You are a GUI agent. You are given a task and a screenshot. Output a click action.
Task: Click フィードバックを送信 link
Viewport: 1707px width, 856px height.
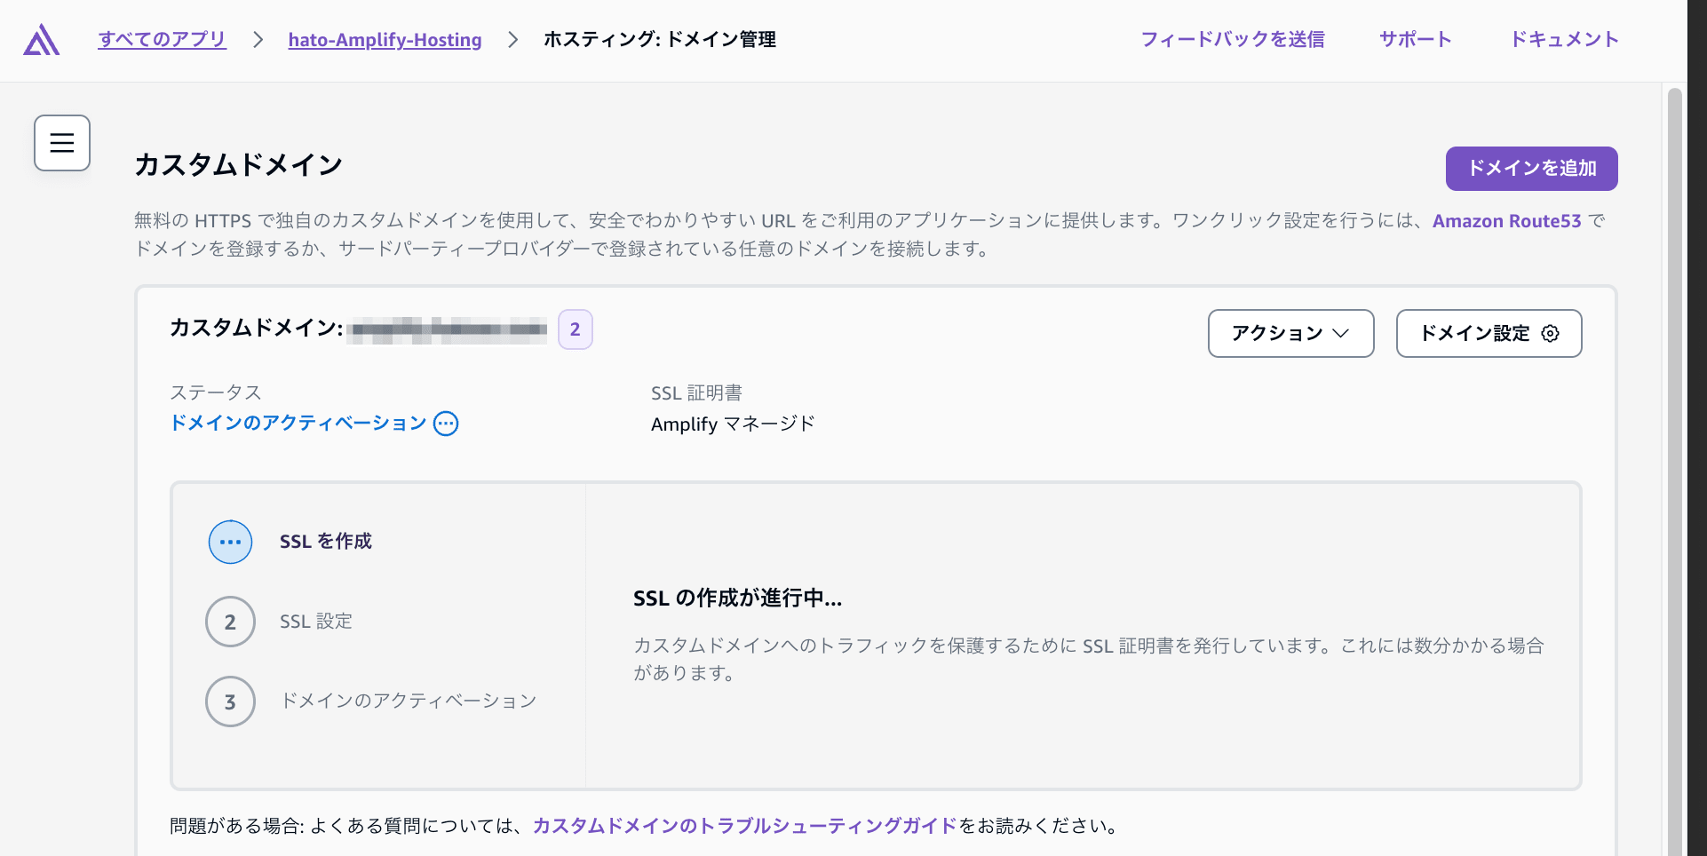coord(1233,39)
